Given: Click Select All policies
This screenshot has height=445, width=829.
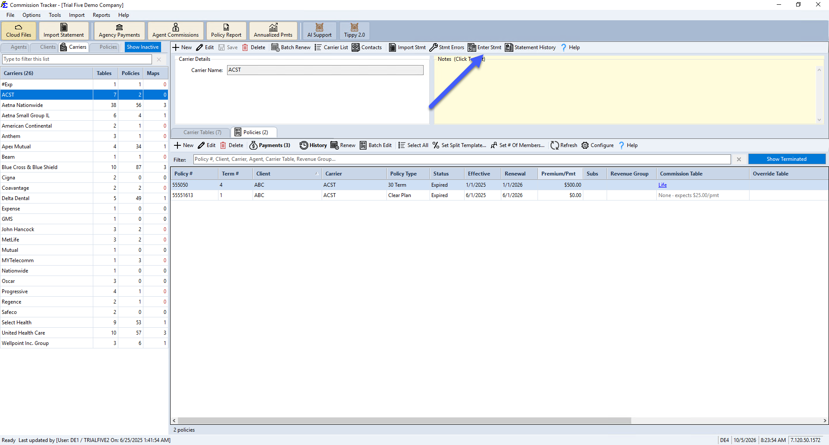Looking at the screenshot, I should click(x=413, y=145).
